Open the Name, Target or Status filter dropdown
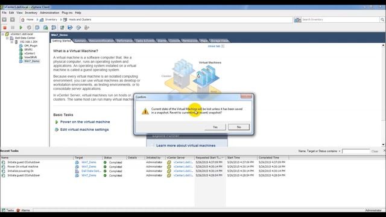 pyautogui.click(x=340, y=151)
